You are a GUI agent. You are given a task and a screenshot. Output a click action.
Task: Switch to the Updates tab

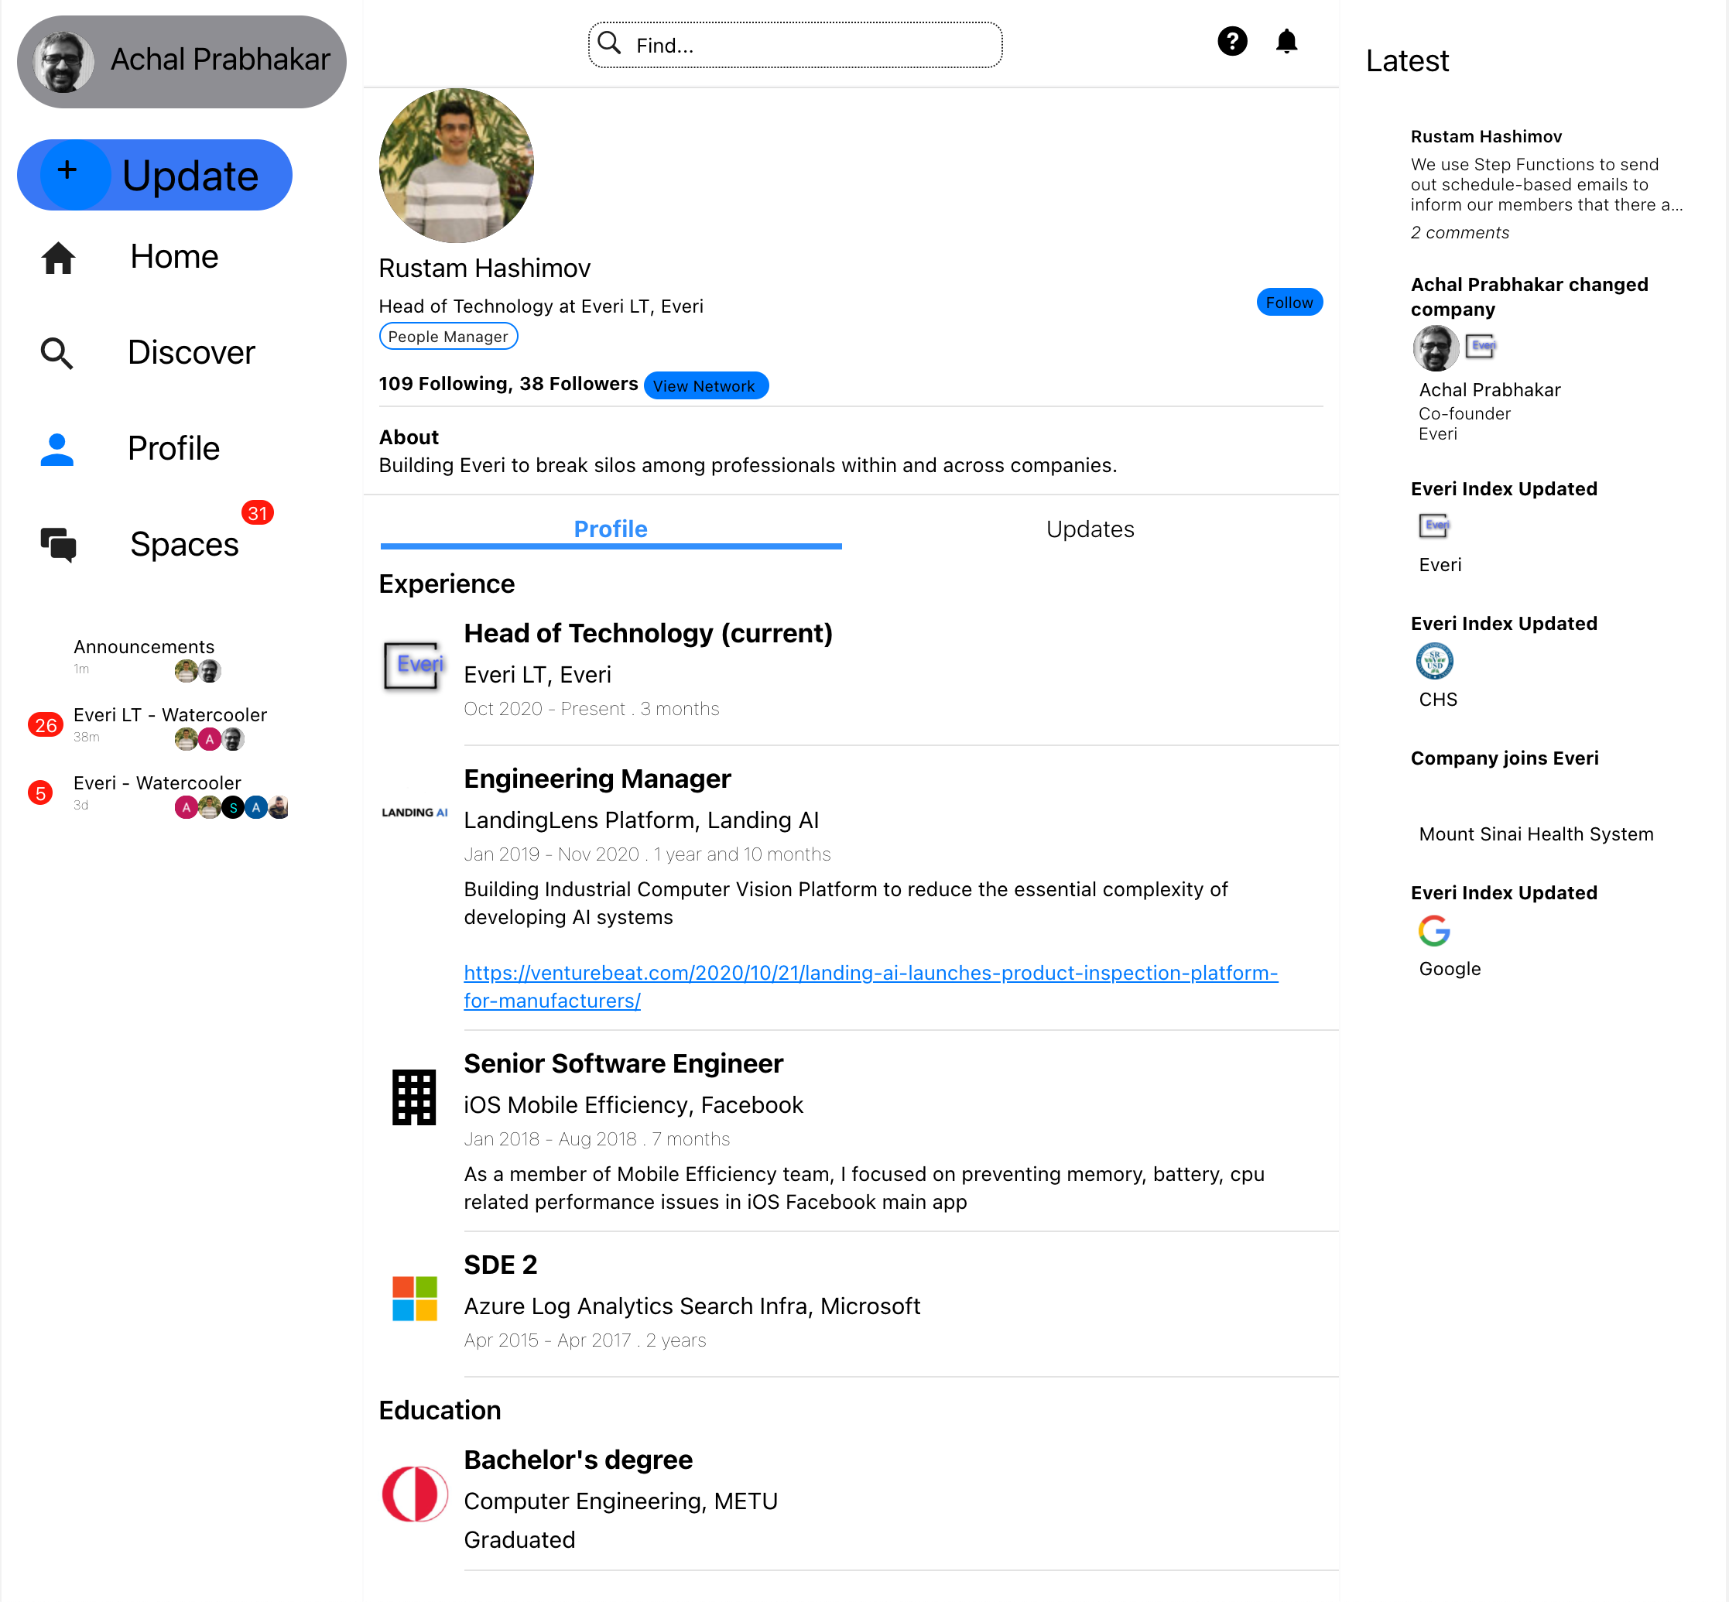click(1090, 529)
